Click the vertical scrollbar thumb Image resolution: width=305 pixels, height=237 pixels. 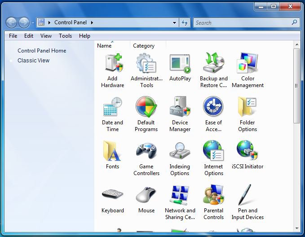[296, 86]
